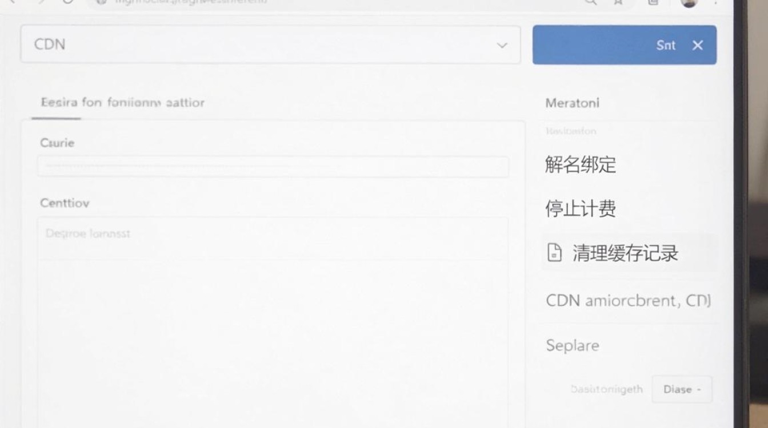This screenshot has width=768, height=428.
Task: Open the Diase dropdown button
Action: [682, 389]
